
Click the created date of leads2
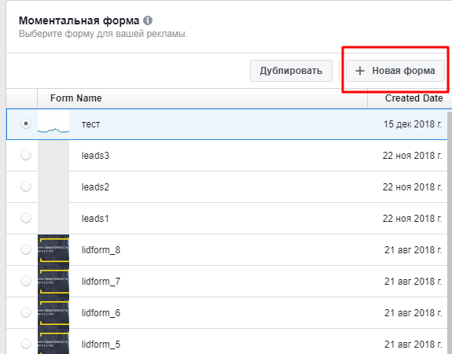coord(412,187)
